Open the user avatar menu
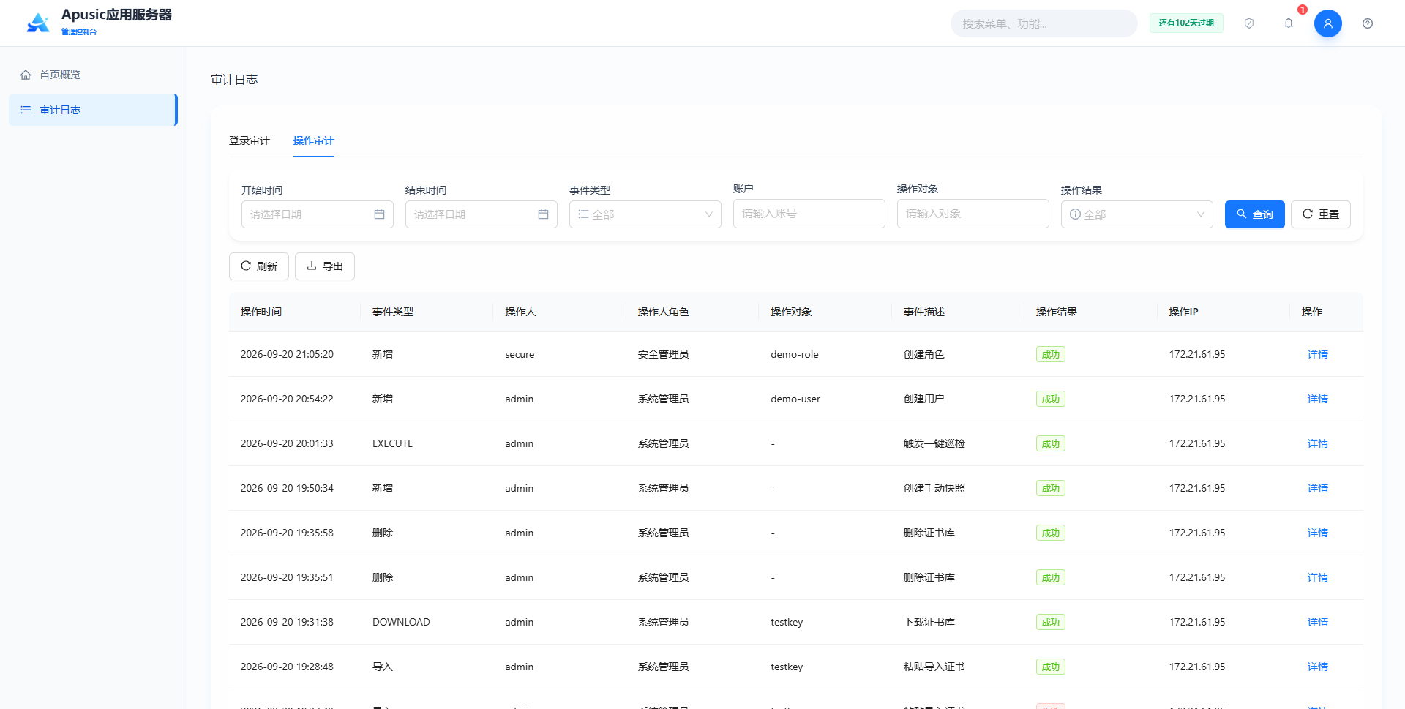This screenshot has height=709, width=1405. (x=1328, y=23)
